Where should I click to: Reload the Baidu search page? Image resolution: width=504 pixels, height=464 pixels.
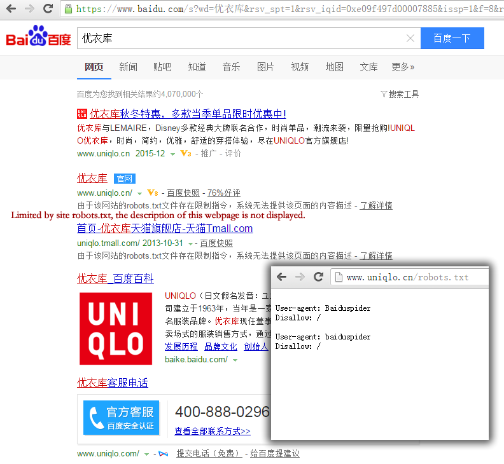pos(48,9)
